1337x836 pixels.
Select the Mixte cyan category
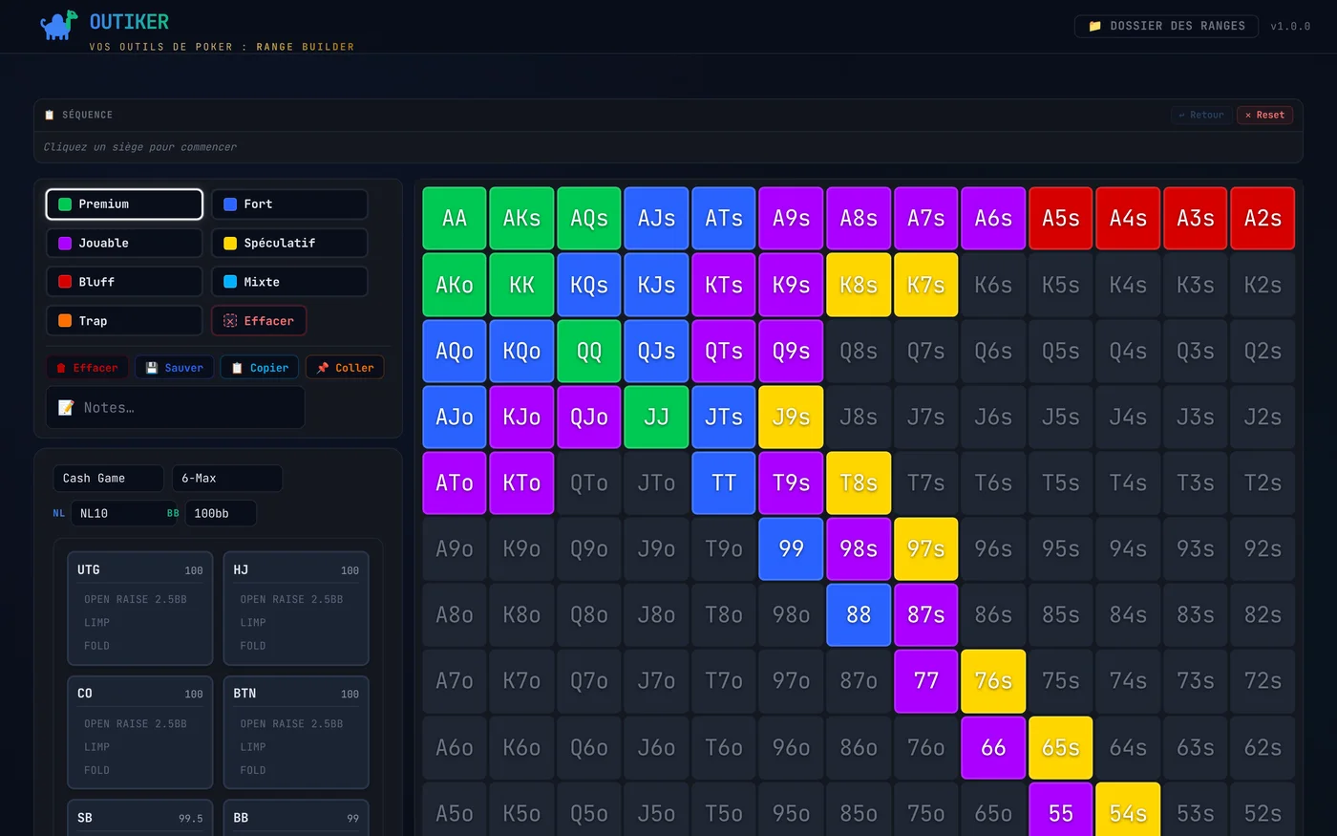click(x=289, y=282)
